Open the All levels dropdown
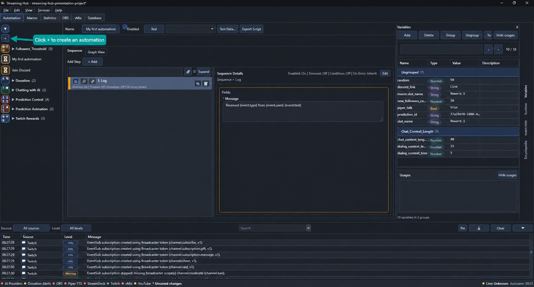Image resolution: width=534 pixels, height=287 pixels. [x=76, y=228]
